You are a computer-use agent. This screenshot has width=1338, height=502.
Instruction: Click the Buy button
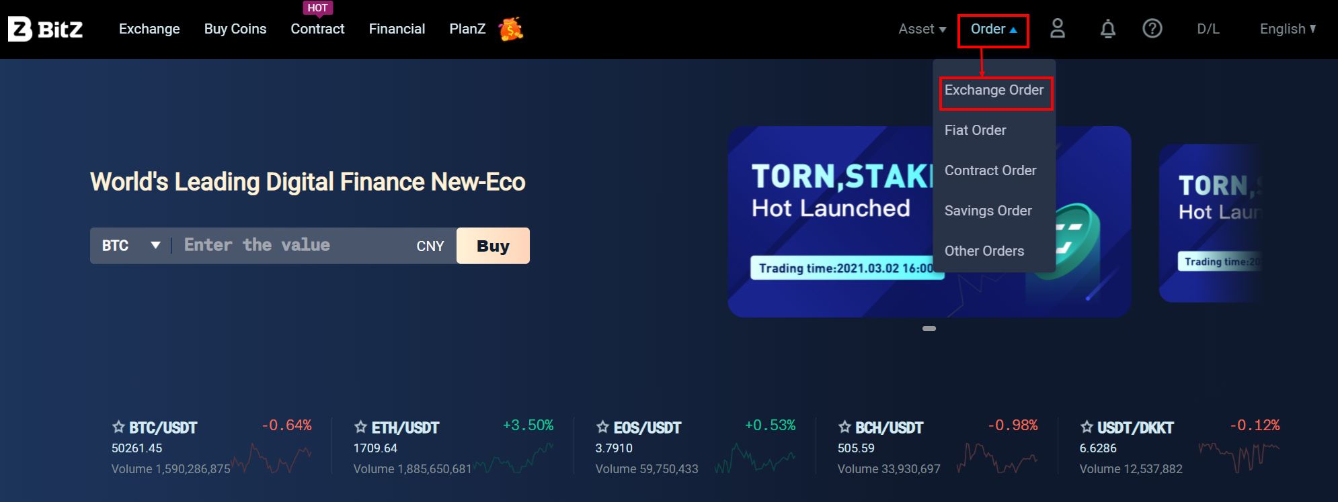pos(493,246)
